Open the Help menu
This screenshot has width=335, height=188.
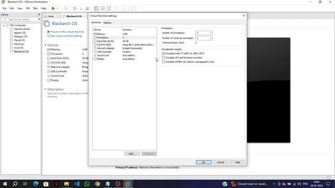pyautogui.click(x=43, y=8)
